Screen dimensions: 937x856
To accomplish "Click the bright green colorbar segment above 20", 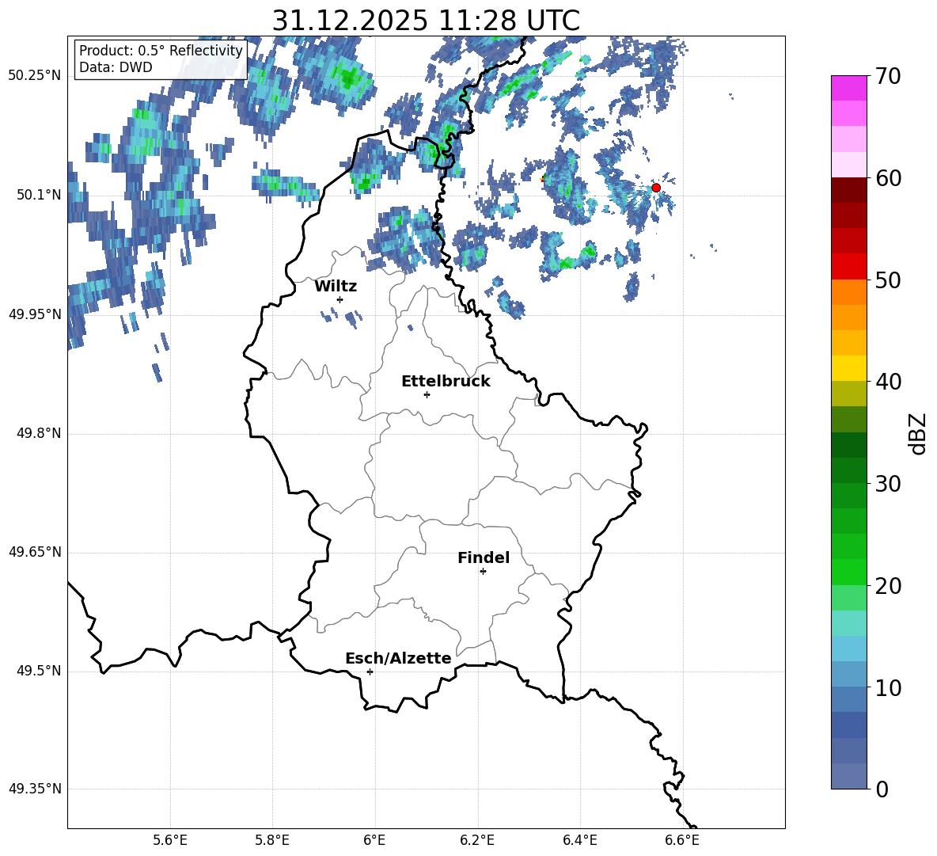I will [x=849, y=572].
